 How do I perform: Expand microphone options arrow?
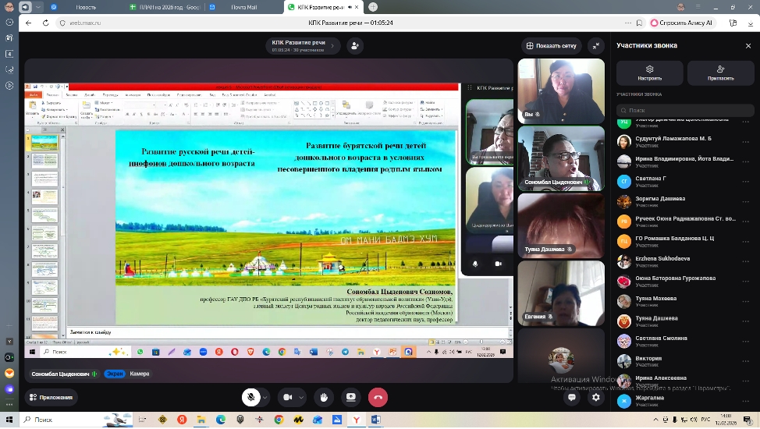[265, 397]
